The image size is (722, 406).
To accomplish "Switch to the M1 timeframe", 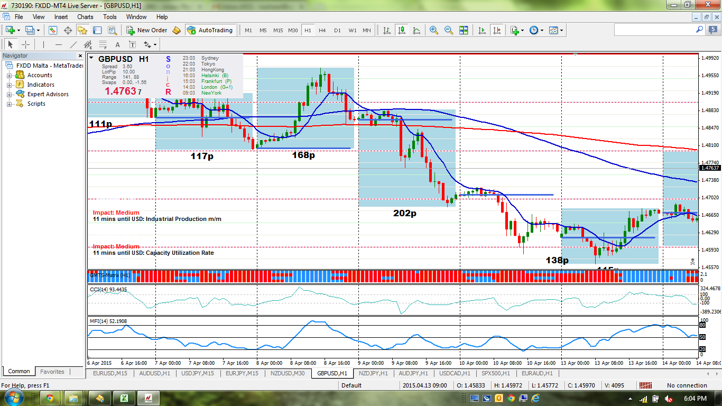I will coord(248,30).
